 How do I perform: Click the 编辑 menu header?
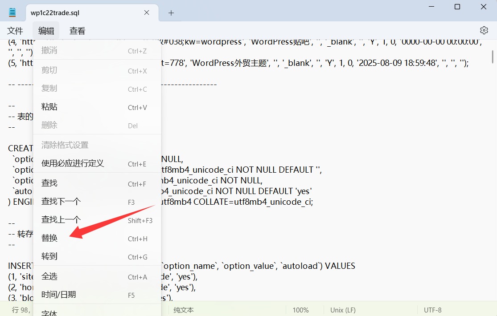(x=46, y=31)
